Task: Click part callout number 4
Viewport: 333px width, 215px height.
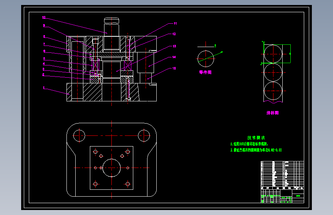Action: 44,64
